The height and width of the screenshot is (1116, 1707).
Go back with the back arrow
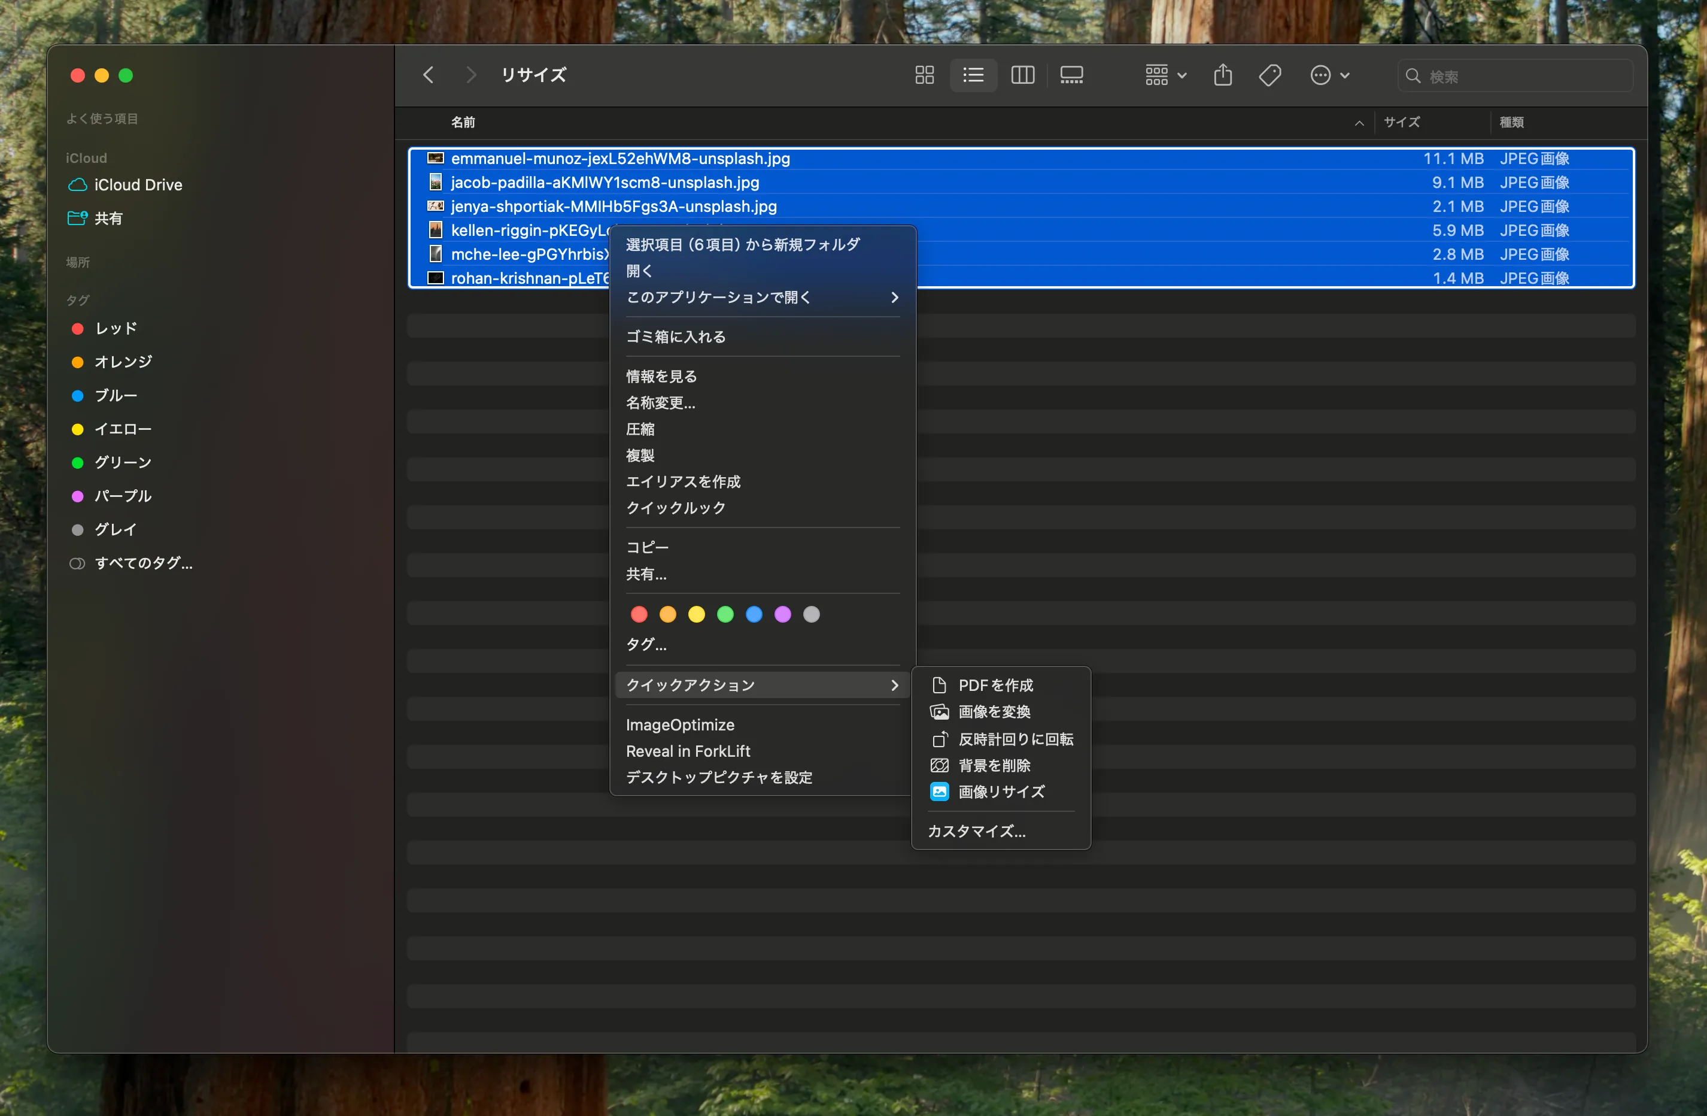429,75
